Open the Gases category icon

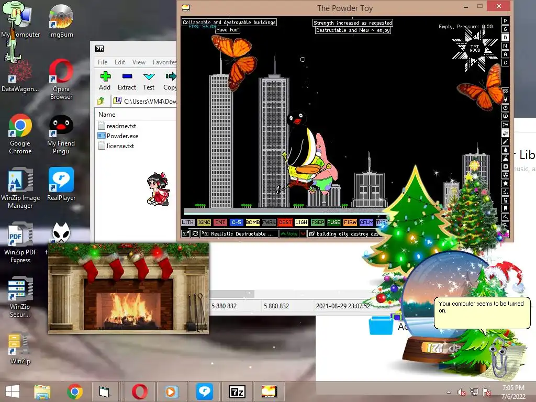click(x=506, y=141)
